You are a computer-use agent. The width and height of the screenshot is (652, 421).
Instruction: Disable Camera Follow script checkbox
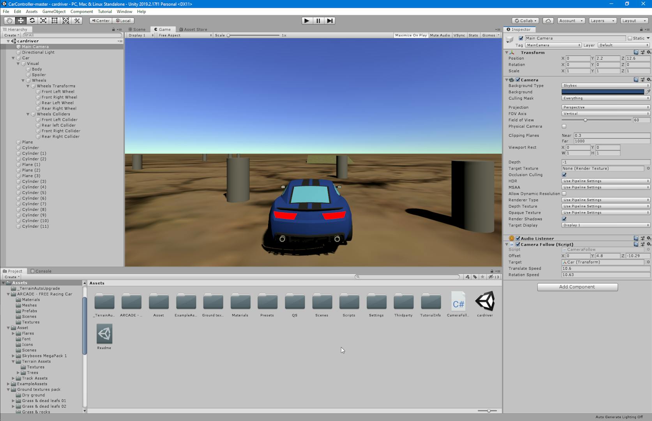click(518, 244)
